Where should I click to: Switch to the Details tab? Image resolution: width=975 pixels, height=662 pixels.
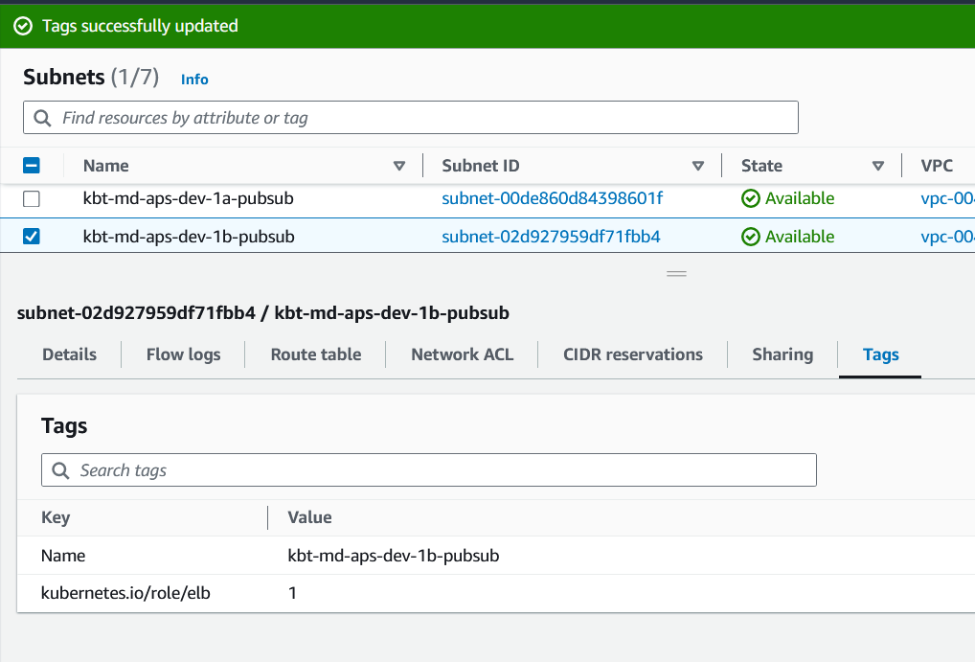click(70, 354)
